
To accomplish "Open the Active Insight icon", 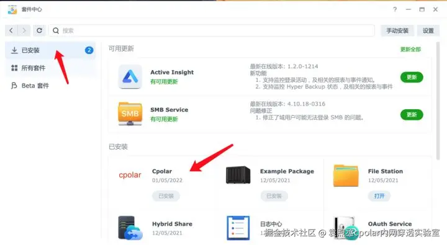I will [130, 77].
